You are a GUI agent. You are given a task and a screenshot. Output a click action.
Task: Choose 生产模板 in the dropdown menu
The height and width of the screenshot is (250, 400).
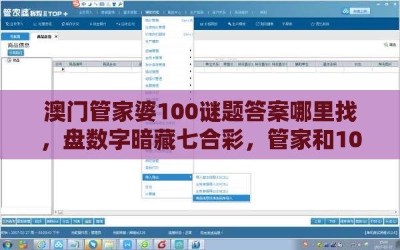[x=152, y=41]
